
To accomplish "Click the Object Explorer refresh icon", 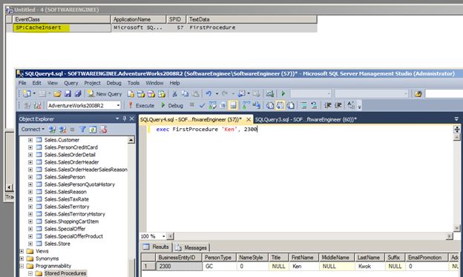I will [x=93, y=130].
